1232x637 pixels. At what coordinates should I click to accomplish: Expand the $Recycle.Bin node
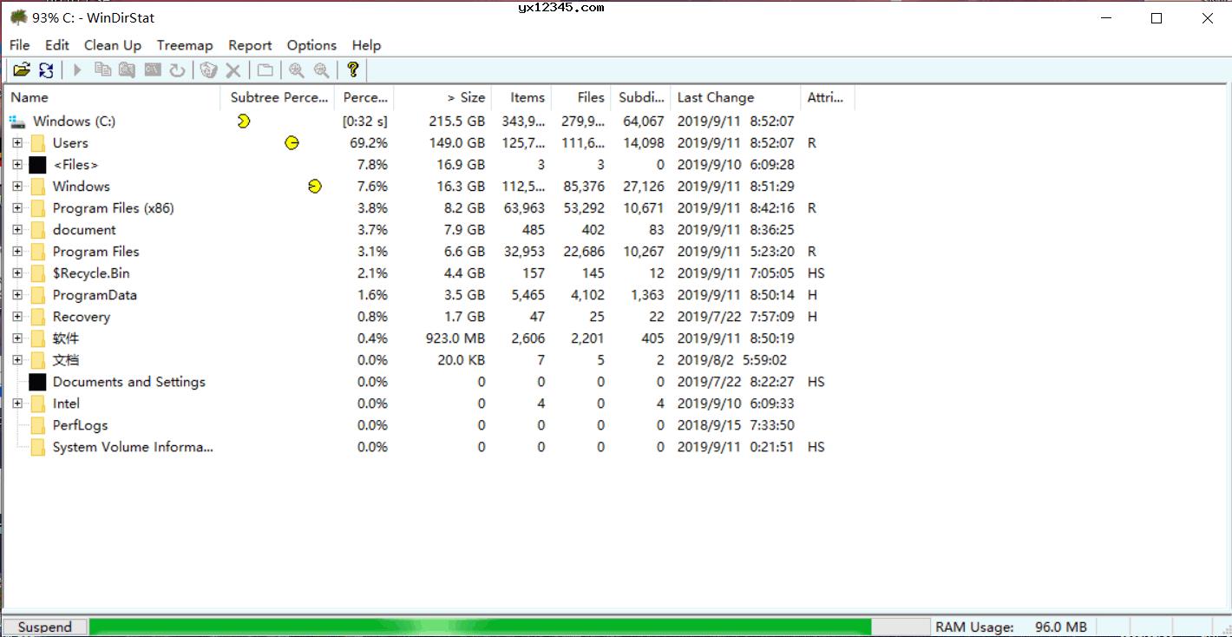[x=17, y=273]
